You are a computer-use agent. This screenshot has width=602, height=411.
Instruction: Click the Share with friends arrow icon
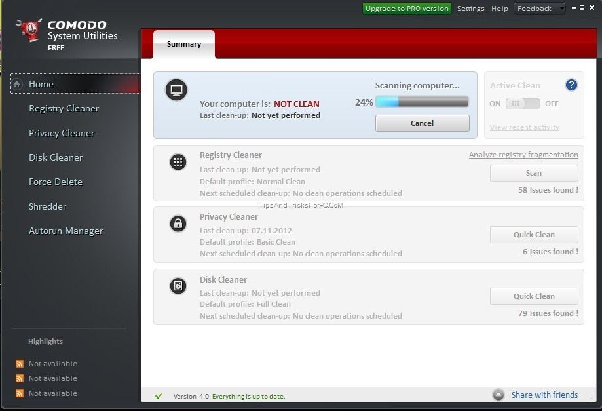point(499,395)
